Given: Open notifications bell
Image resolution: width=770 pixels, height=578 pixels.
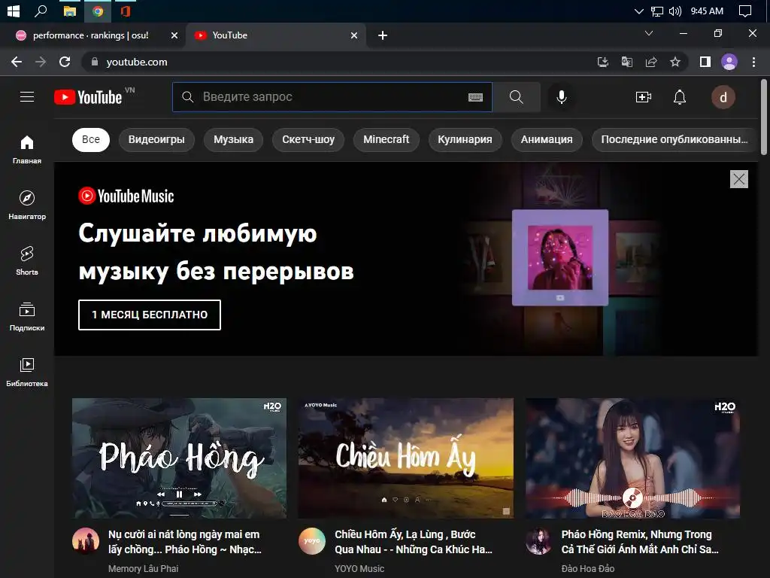Looking at the screenshot, I should tap(680, 97).
